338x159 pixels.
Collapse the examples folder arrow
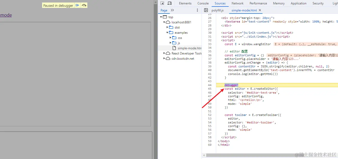[167, 33]
